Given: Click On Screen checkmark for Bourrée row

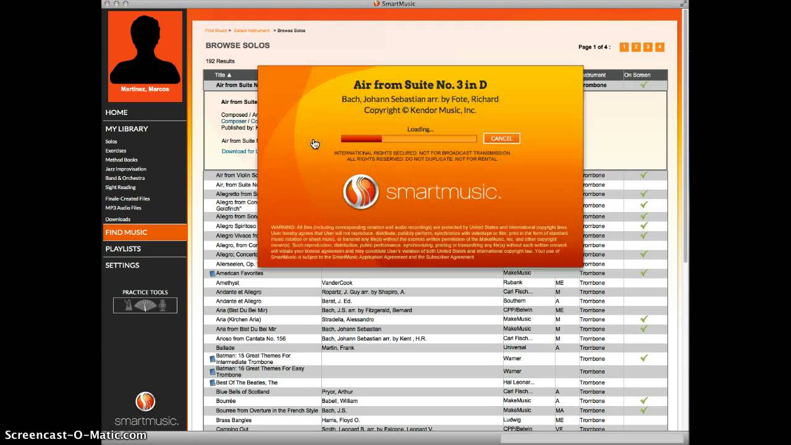Looking at the screenshot, I should [x=643, y=401].
